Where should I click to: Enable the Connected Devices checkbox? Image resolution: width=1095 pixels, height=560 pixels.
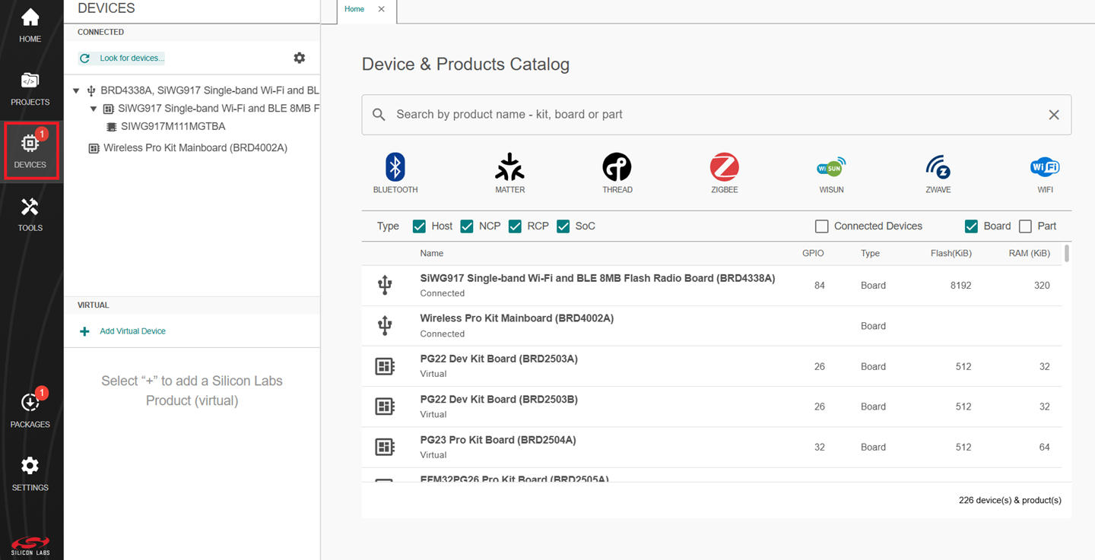coord(821,226)
